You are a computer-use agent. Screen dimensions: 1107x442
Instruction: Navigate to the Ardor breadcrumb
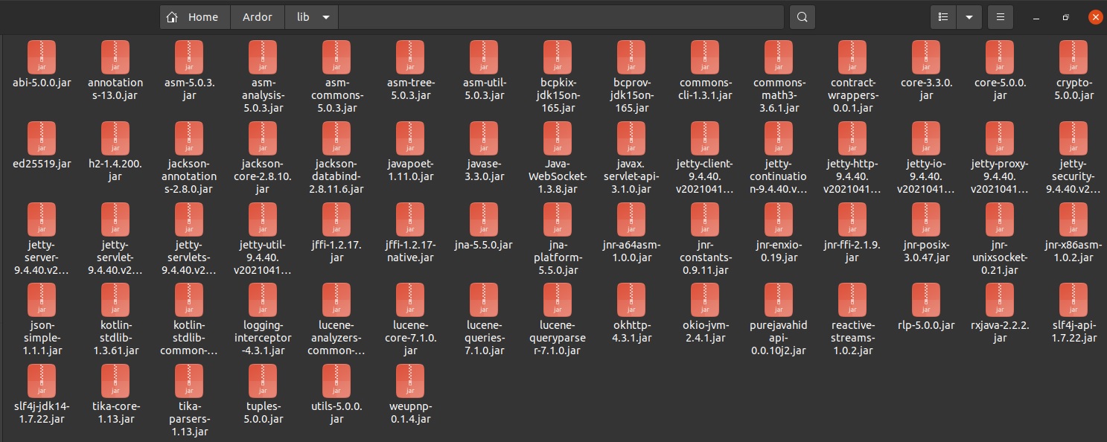tap(258, 16)
